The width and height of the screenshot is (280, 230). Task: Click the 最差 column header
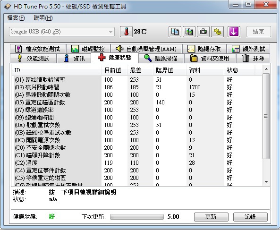point(140,70)
